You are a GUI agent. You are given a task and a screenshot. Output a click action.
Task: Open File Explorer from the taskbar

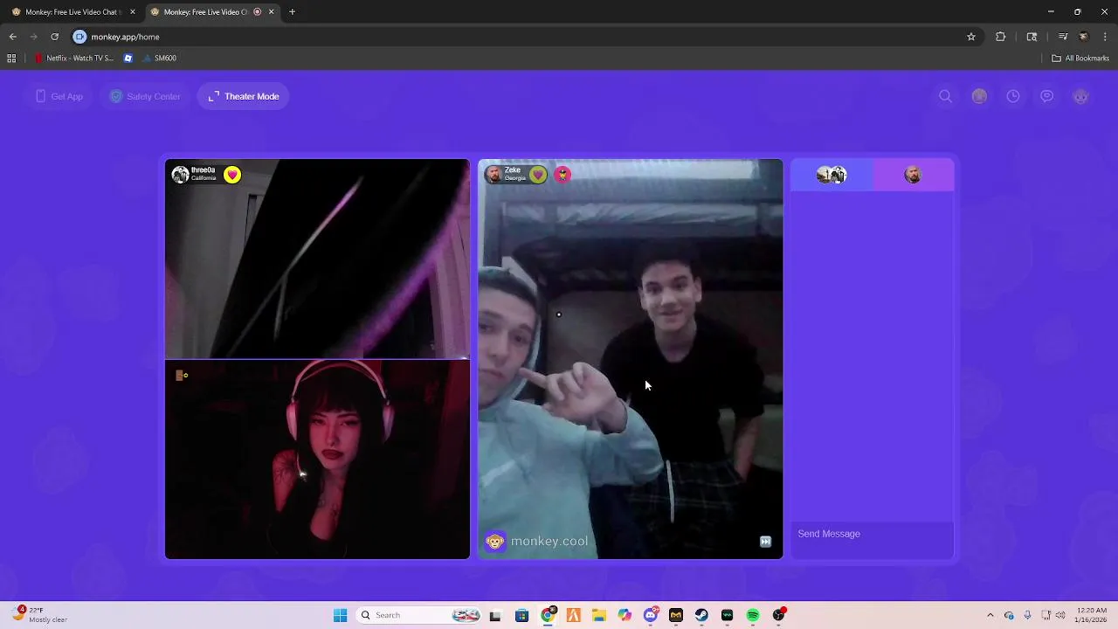click(599, 615)
